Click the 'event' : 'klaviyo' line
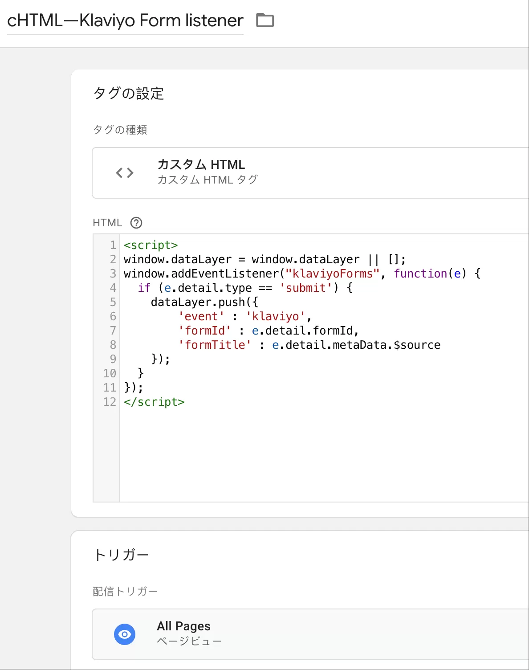The width and height of the screenshot is (529, 670). coord(245,316)
